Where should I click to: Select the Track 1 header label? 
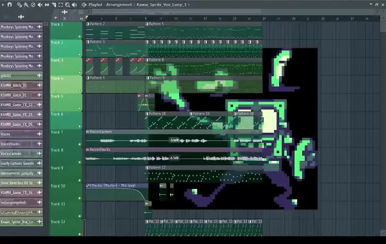point(57,24)
